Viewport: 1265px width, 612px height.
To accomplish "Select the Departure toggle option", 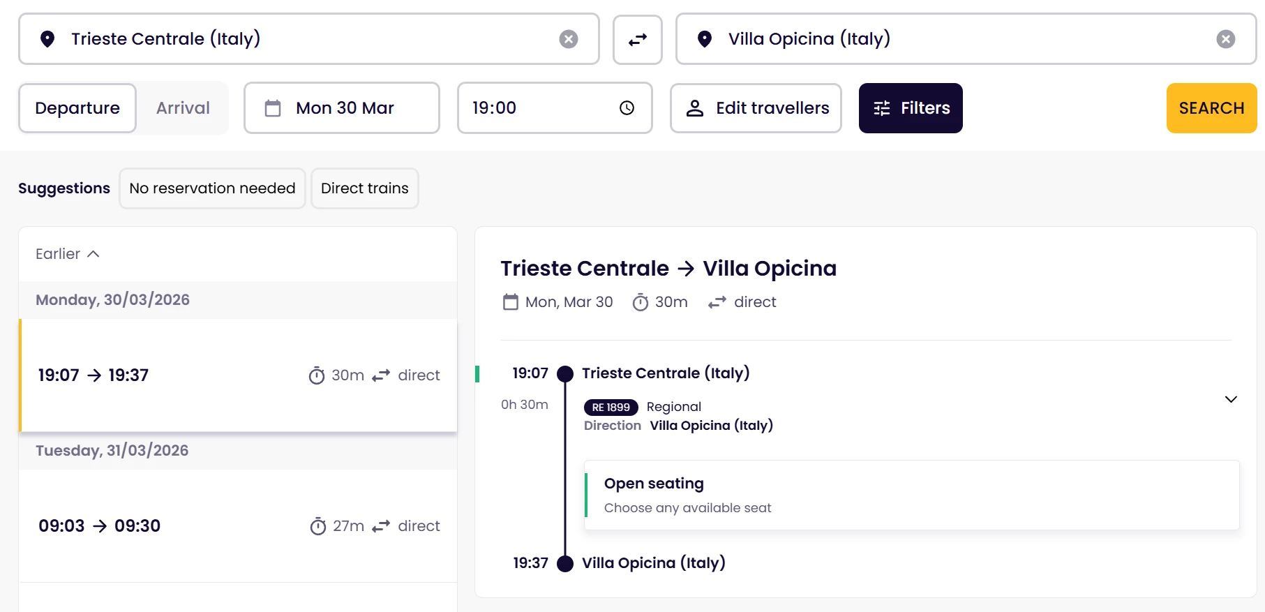I will [x=77, y=108].
